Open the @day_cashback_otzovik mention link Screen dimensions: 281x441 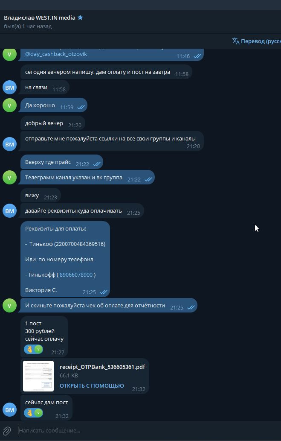tap(56, 54)
